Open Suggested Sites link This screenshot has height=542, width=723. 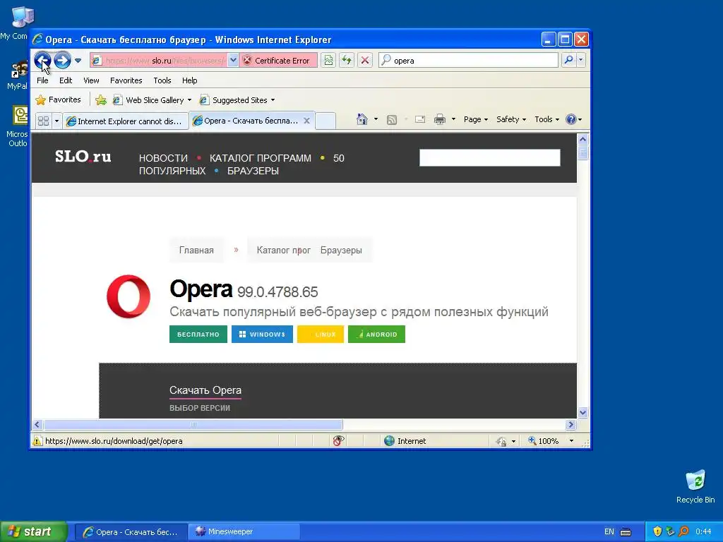coord(234,100)
